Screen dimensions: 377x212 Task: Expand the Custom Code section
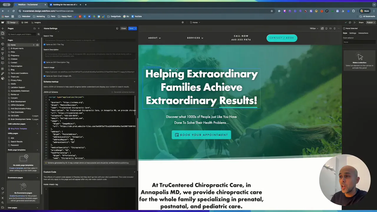click(135, 172)
